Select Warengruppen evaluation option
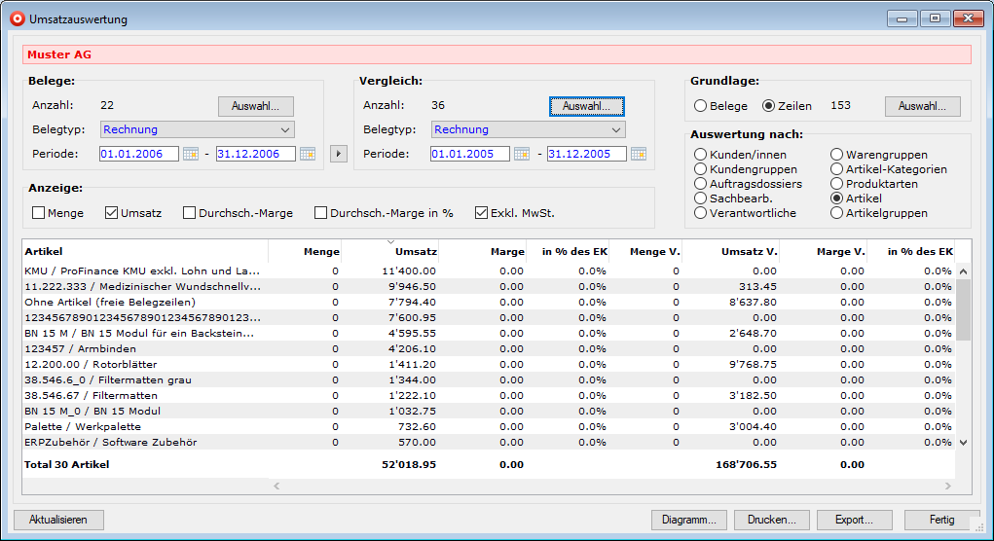 [837, 155]
